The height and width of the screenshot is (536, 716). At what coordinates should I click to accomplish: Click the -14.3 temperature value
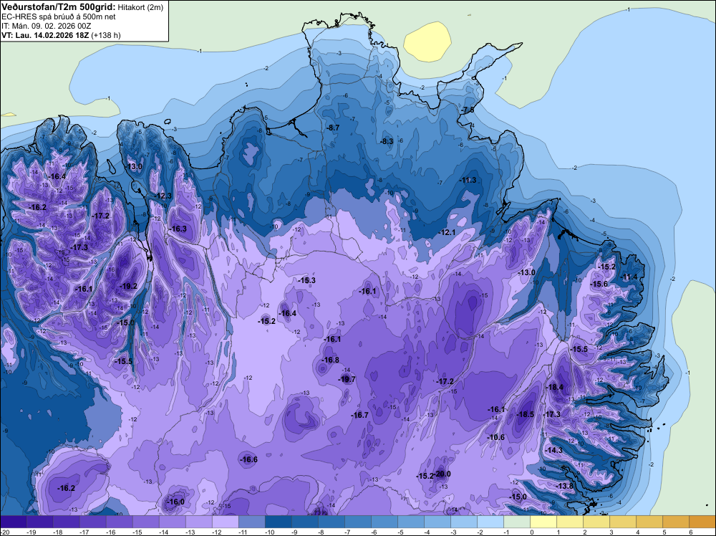[554, 450]
